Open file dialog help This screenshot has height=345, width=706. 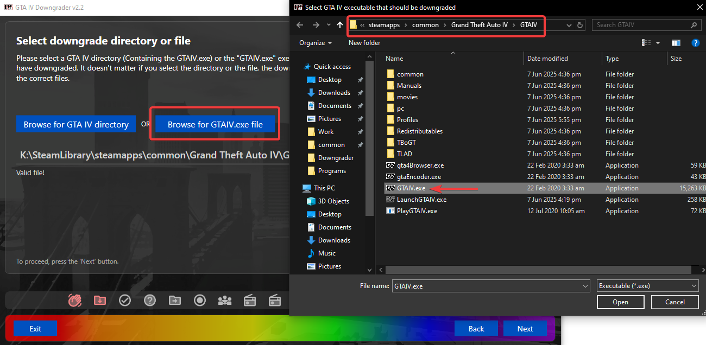(x=695, y=43)
